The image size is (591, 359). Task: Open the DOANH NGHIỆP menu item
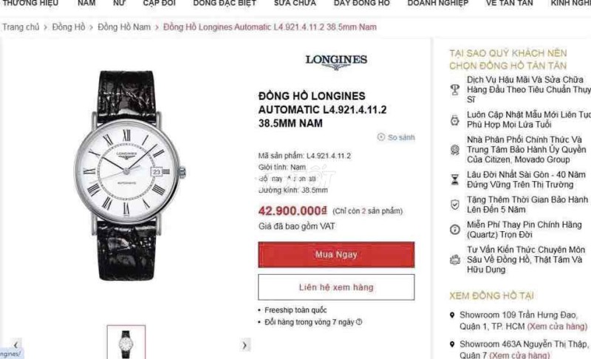(x=437, y=4)
